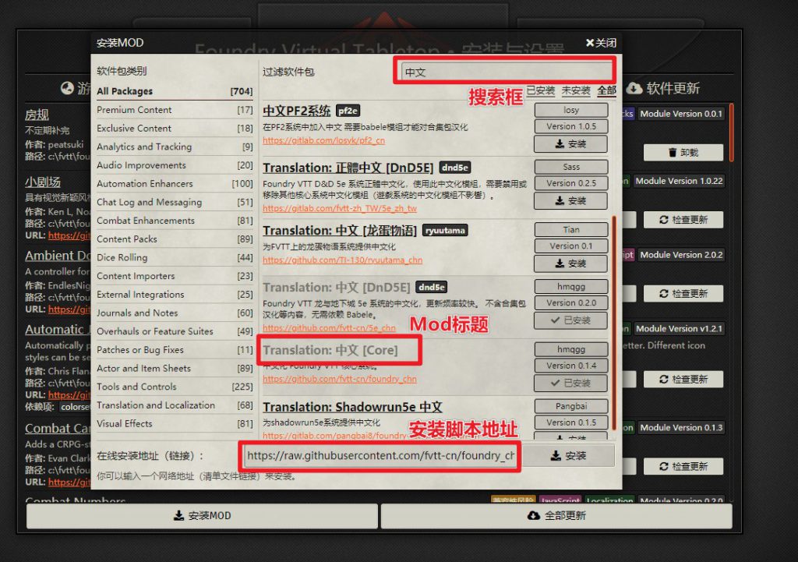798x562 pixels.
Task: Click the 过滤软件包 search field
Action: (507, 72)
